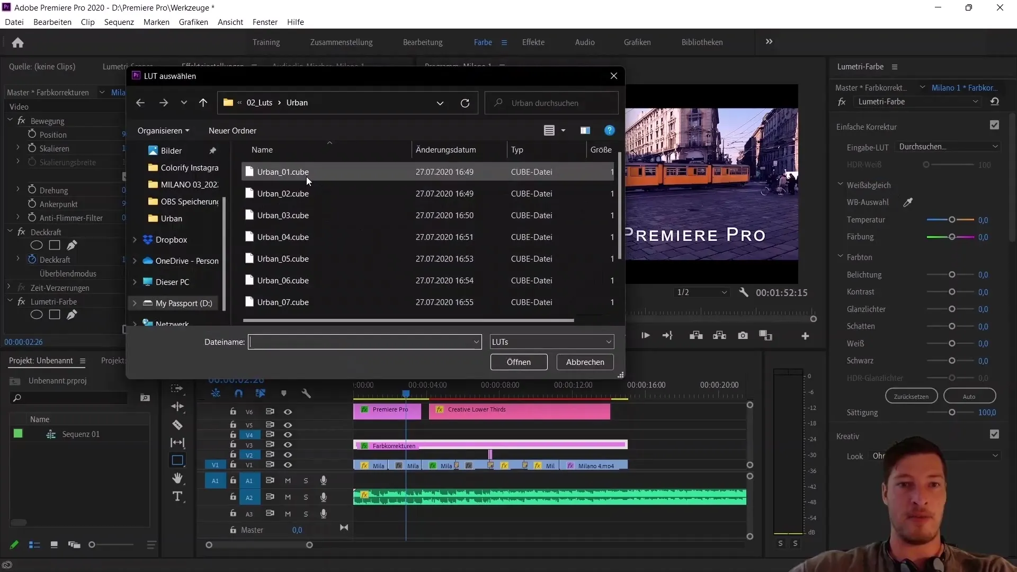Toggle Position animation stopwatch
1017x572 pixels.
coord(32,135)
